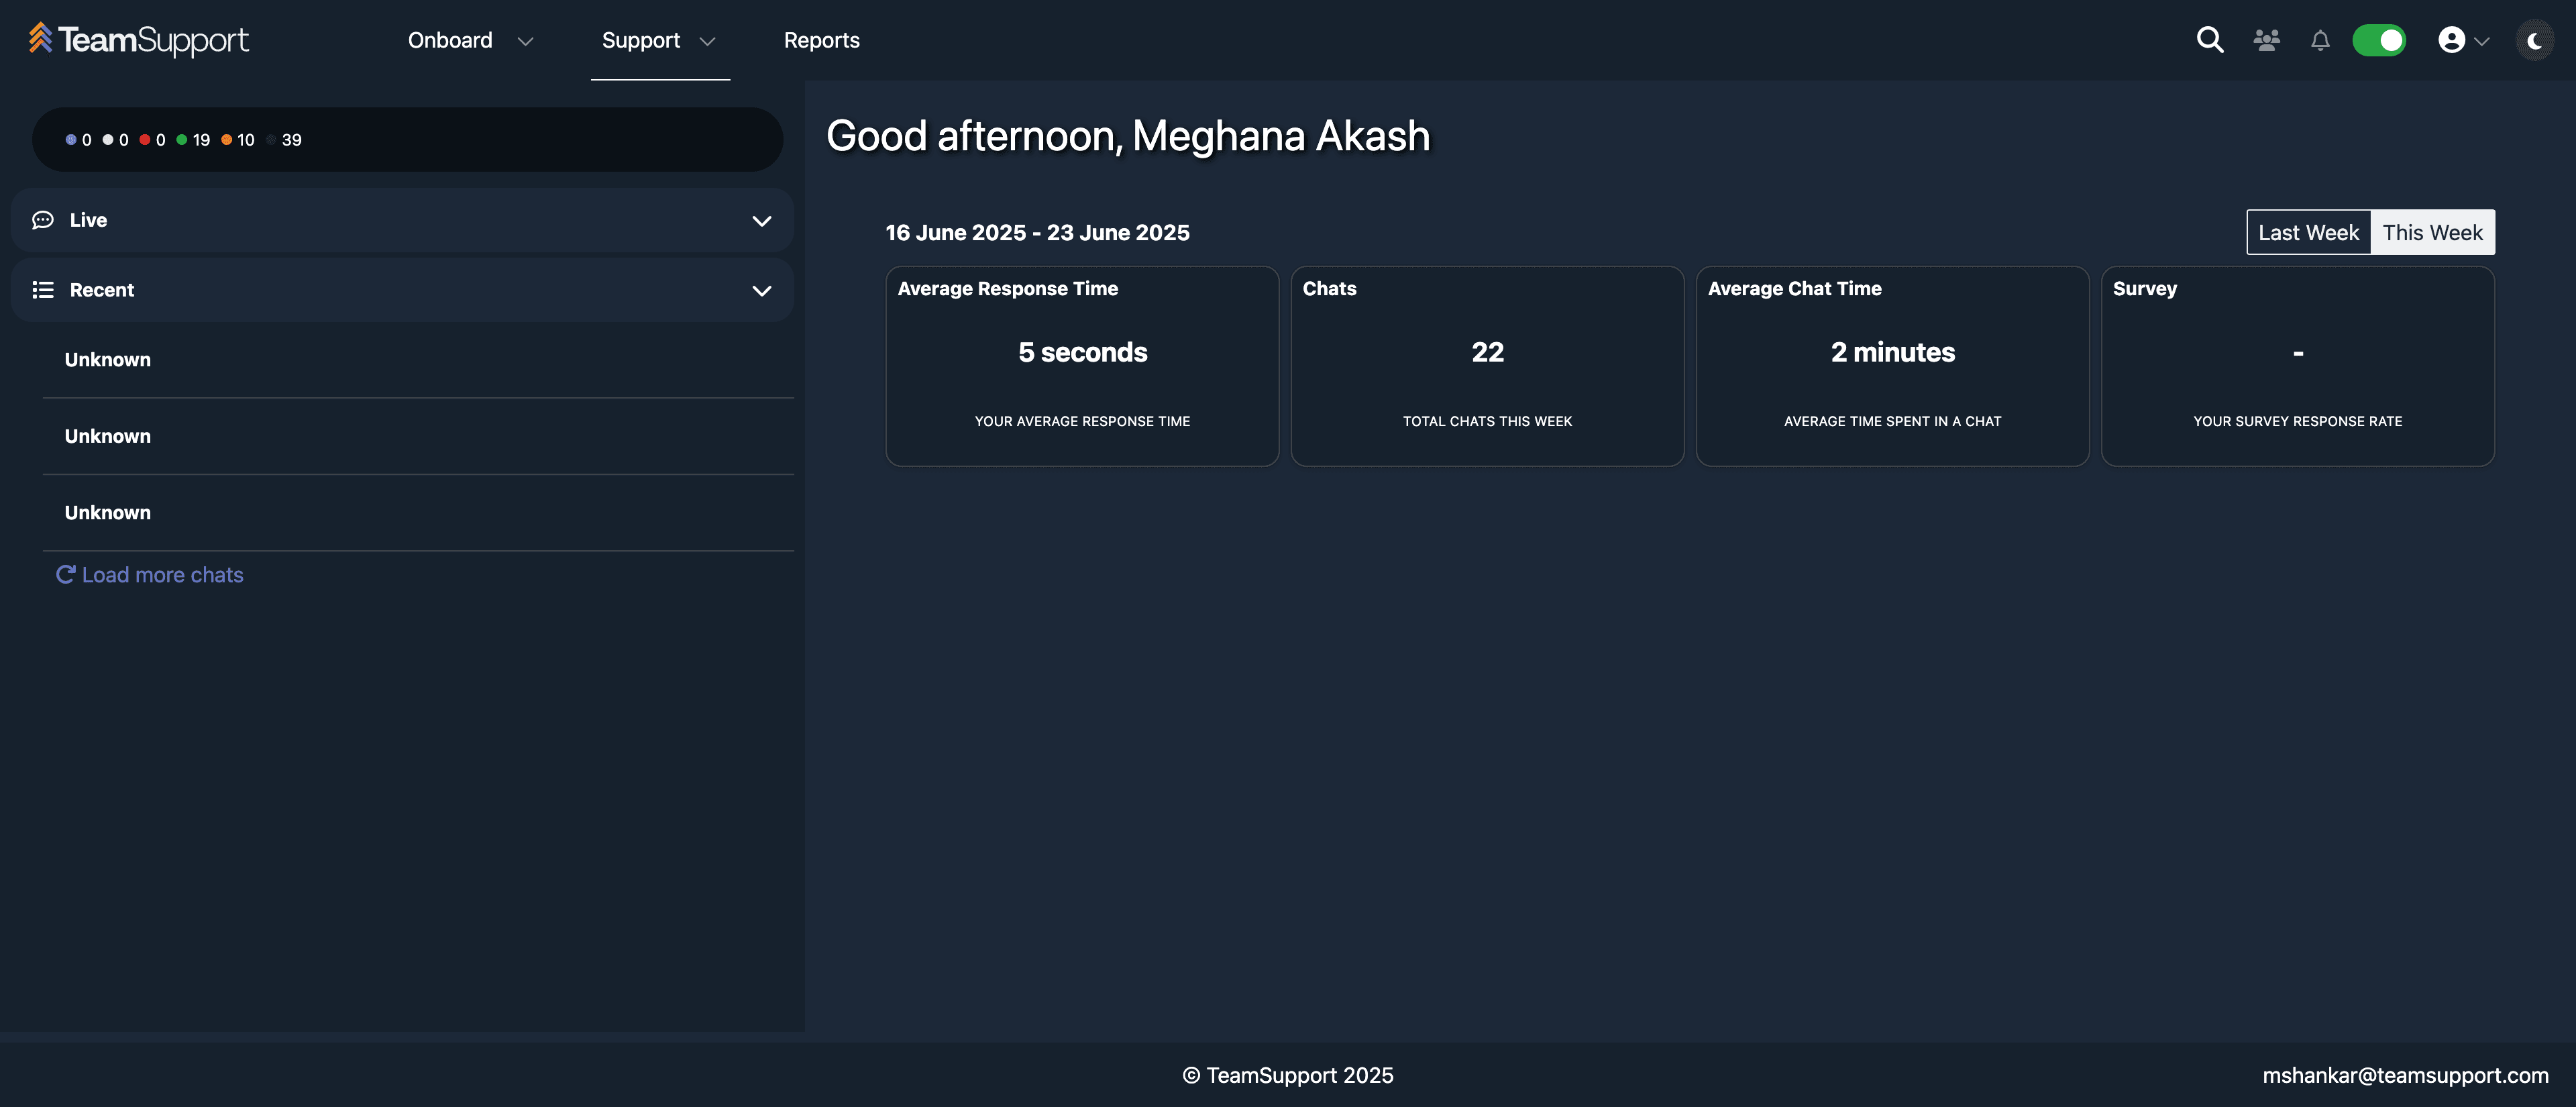
Task: Go to the Reports page
Action: (821, 40)
